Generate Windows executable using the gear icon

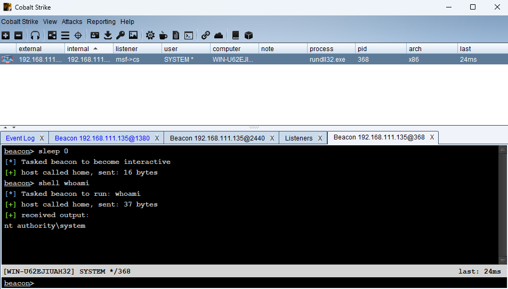(150, 35)
